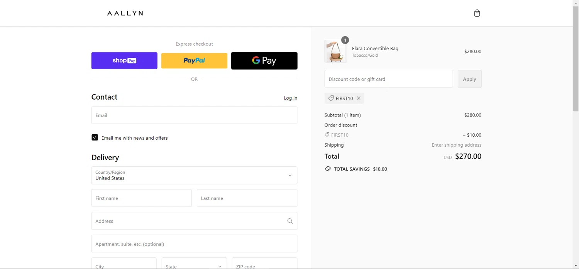
Task: Click the Elara Convertible Bag thumbnail
Action: pyautogui.click(x=335, y=51)
